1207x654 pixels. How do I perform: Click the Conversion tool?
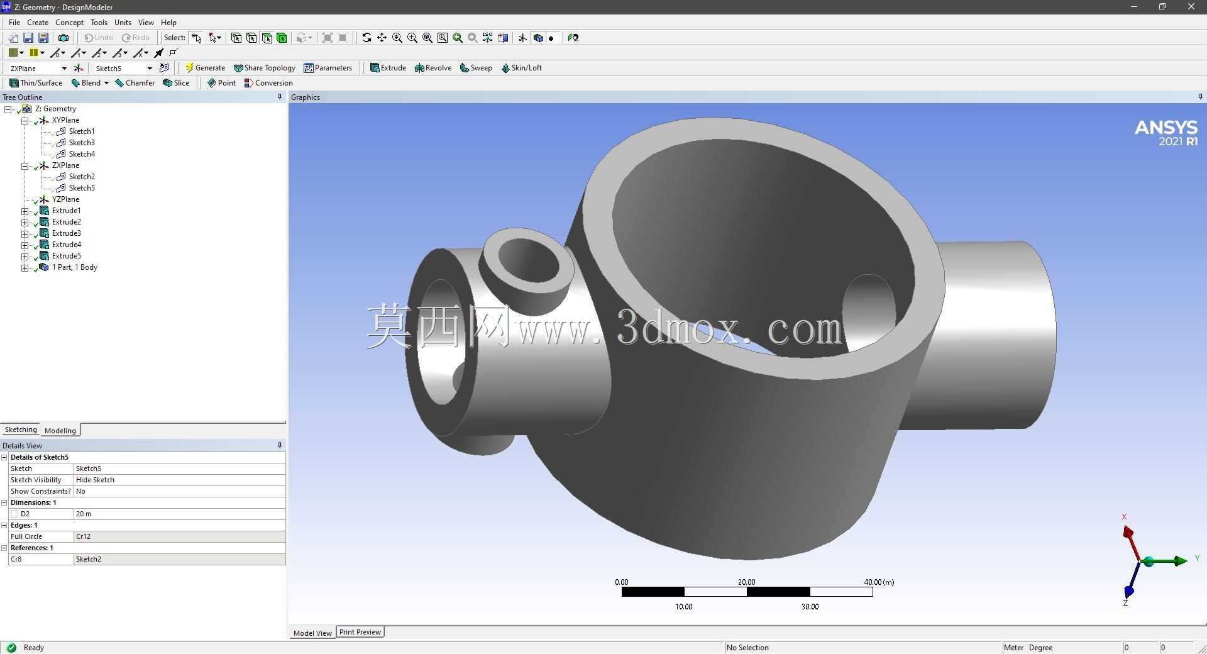pyautogui.click(x=268, y=83)
